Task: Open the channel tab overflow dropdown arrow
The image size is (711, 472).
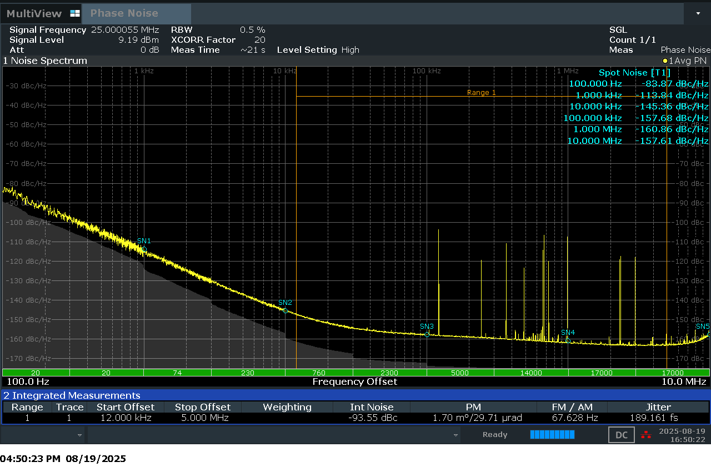Action: click(x=698, y=14)
